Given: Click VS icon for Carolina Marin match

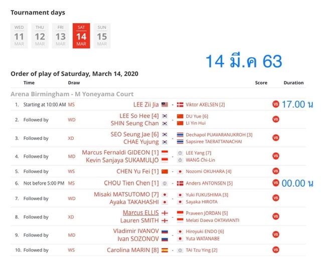Looking at the screenshot, I should pyautogui.click(x=275, y=249).
